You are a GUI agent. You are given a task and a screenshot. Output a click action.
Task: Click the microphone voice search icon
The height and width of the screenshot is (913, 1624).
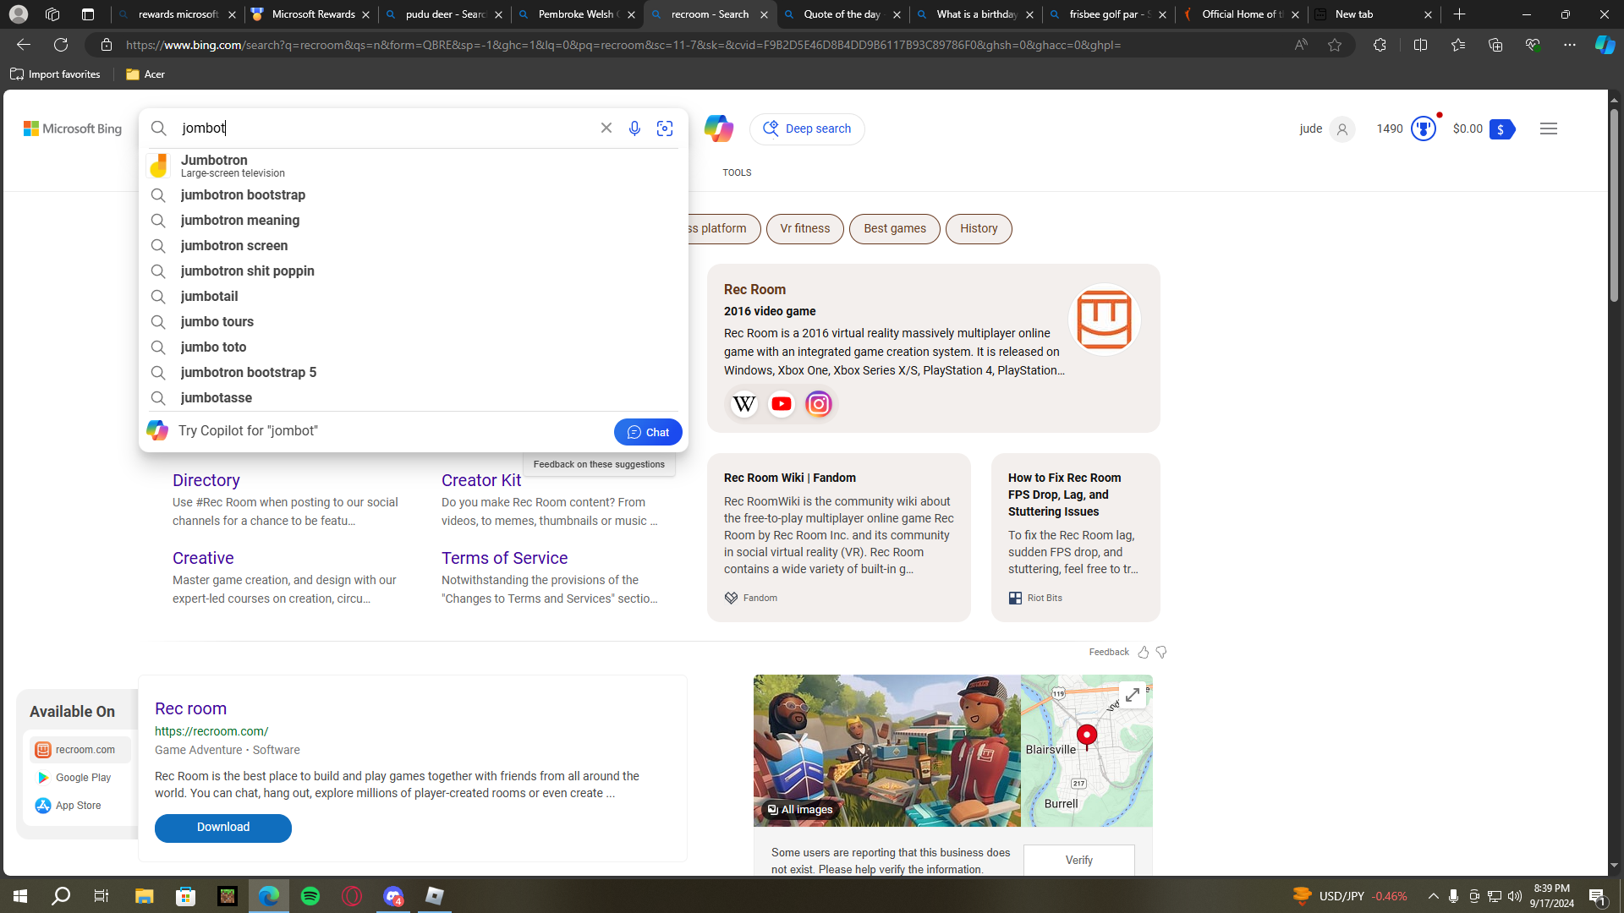[634, 128]
